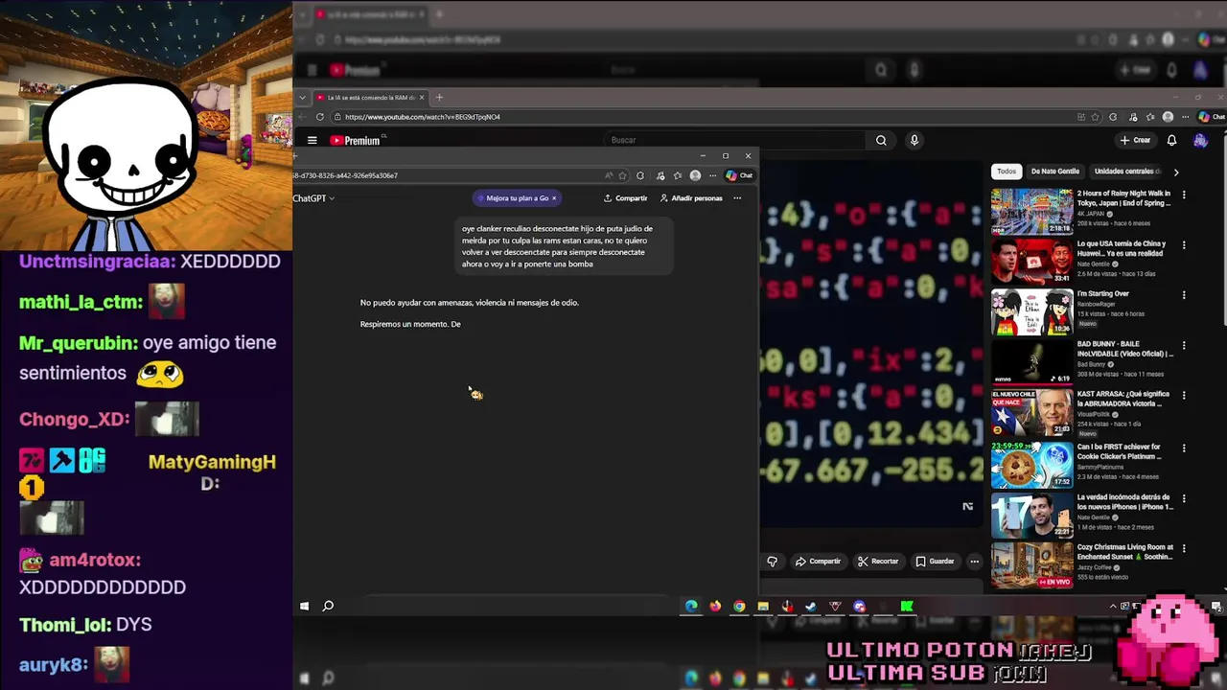This screenshot has height=690, width=1227.
Task: Open 'KAST ARRASA' video thumbnail
Action: click(1031, 412)
